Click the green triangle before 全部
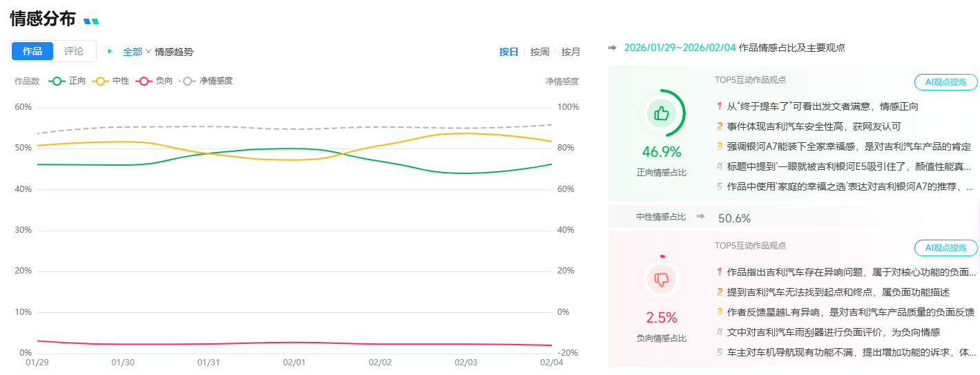 109,51
